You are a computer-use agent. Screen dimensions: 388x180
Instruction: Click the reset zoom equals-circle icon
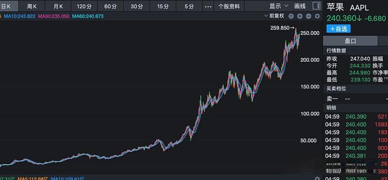(x=291, y=16)
